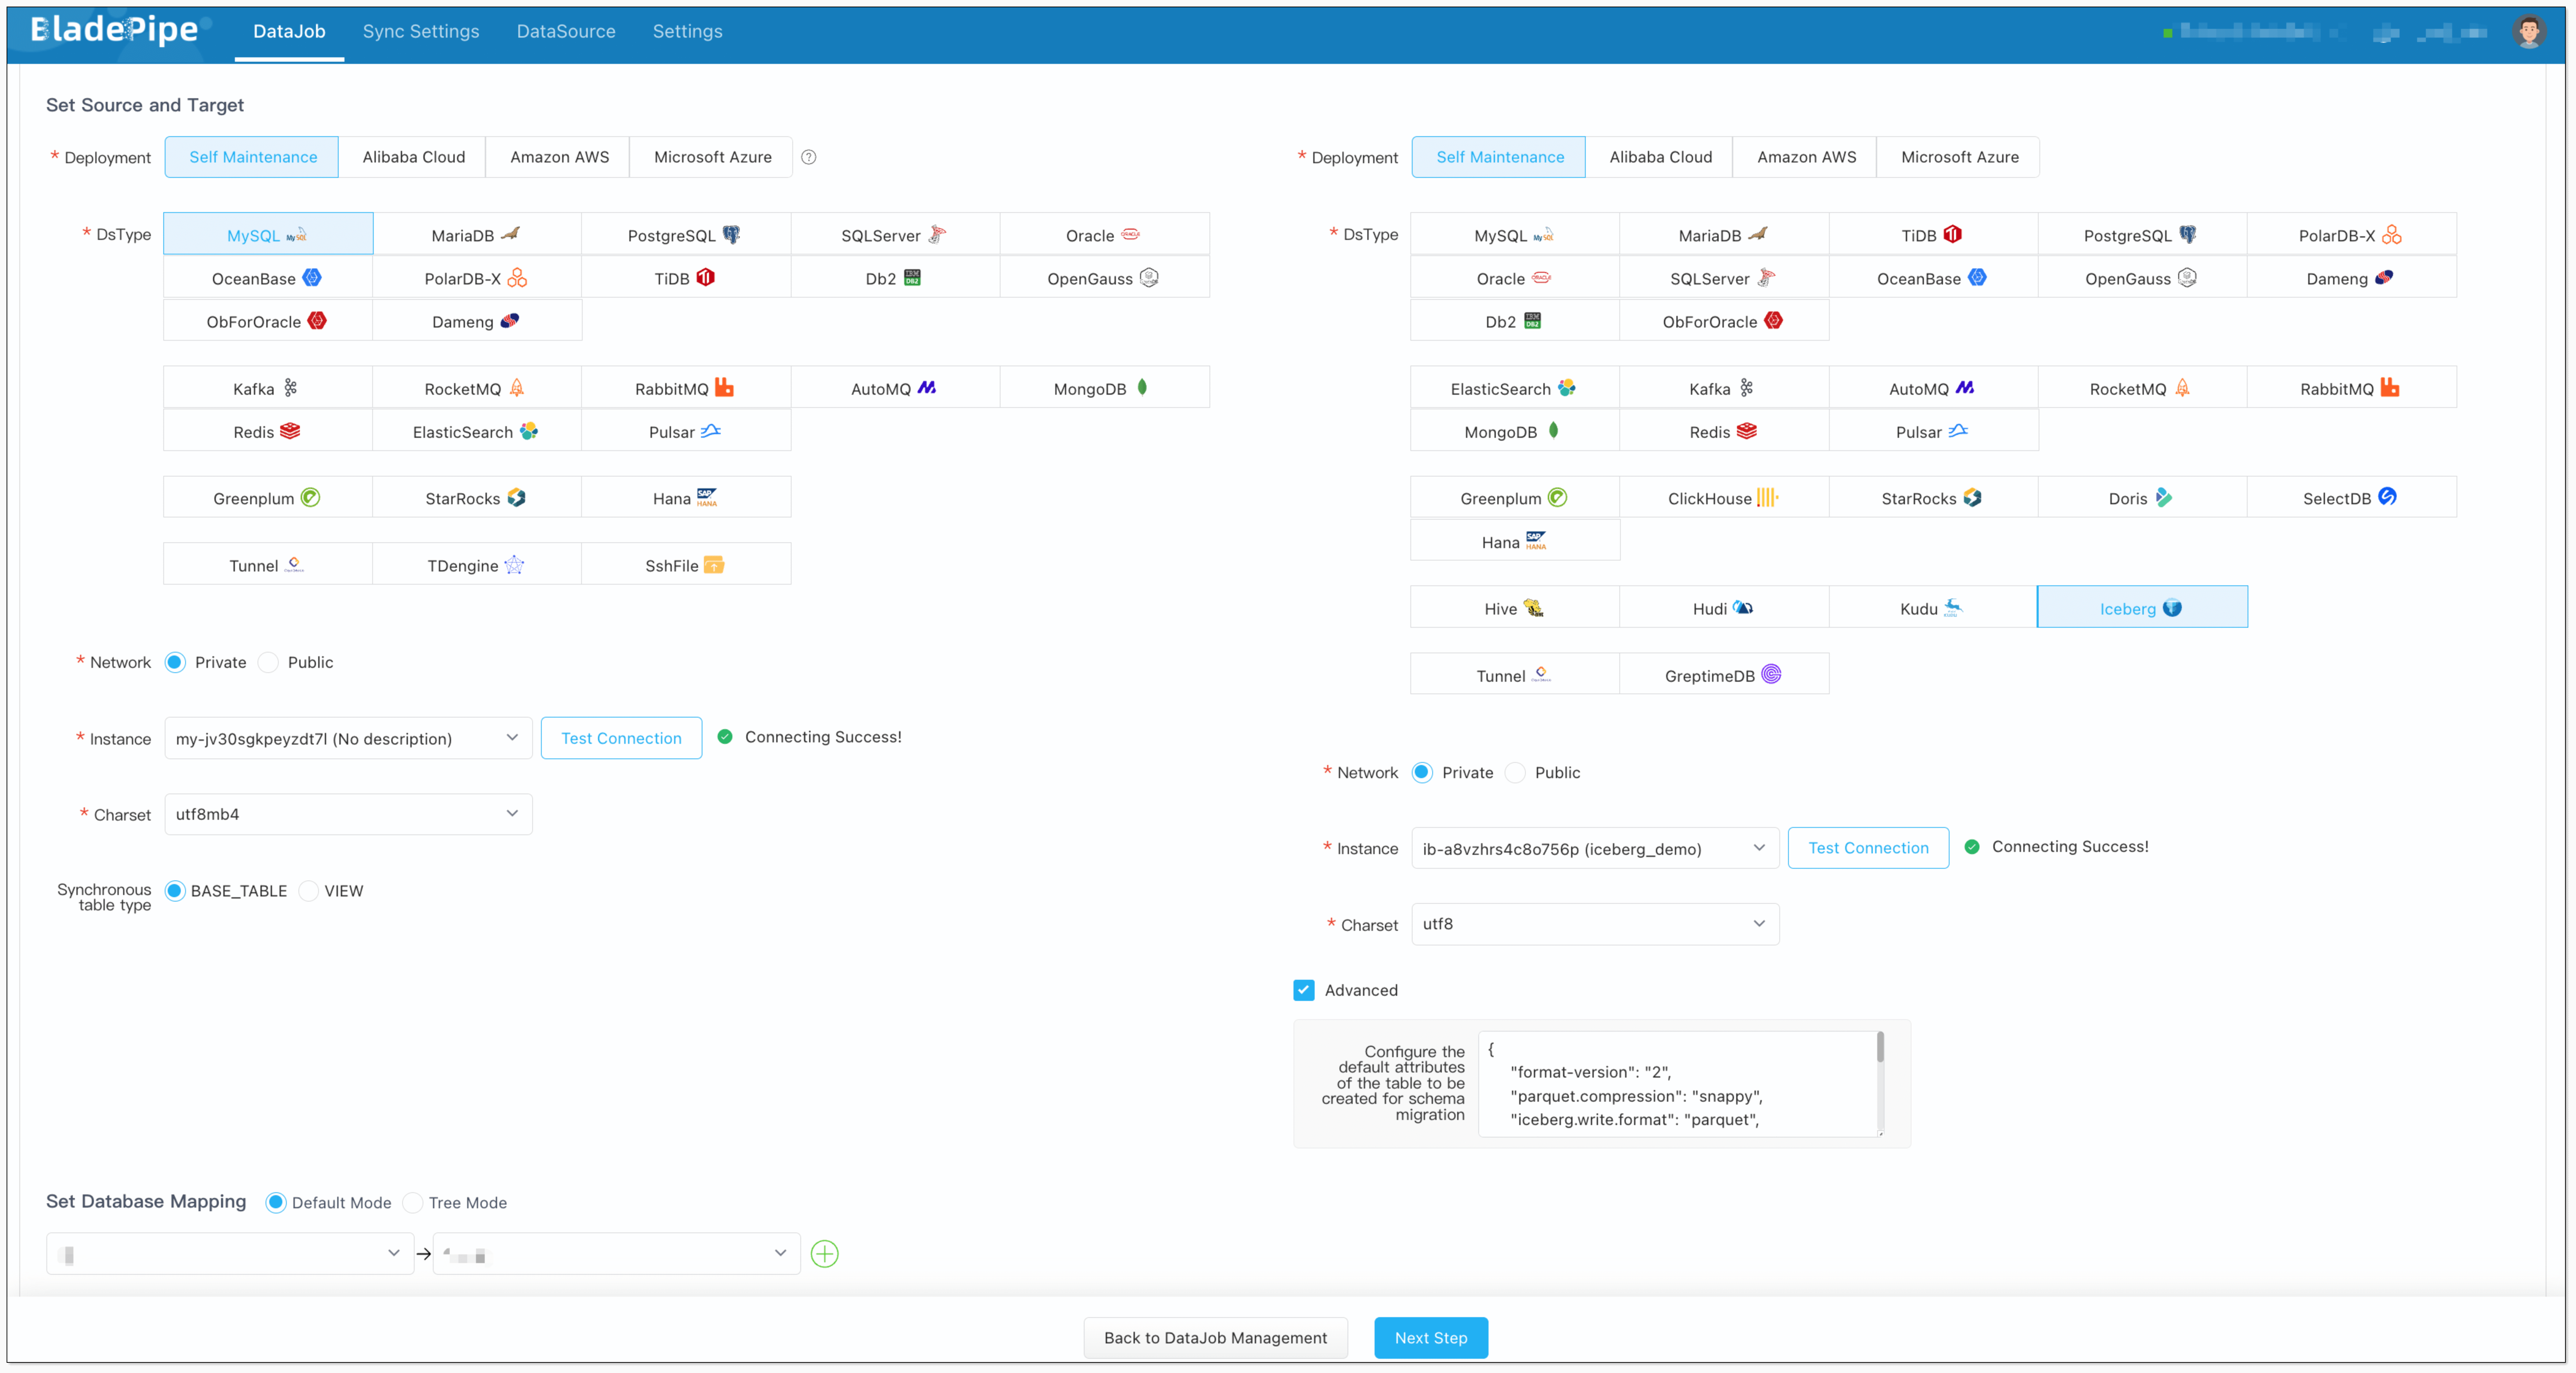
Task: Open the source utf8mb4 Charset dropdown
Action: coord(348,814)
